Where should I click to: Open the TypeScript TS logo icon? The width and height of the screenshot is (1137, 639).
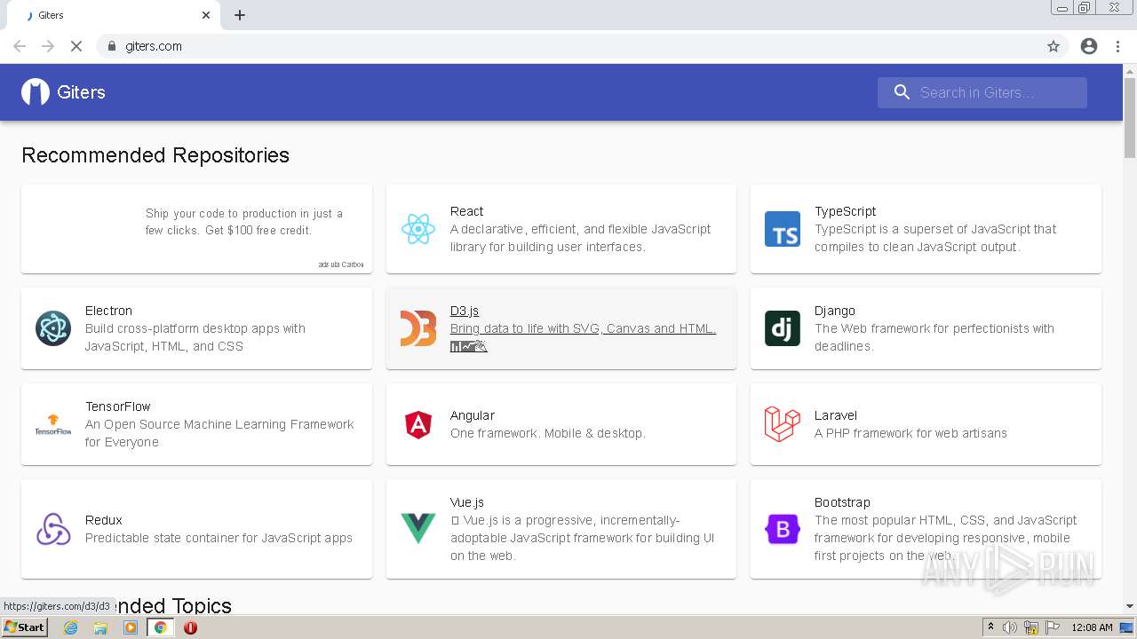click(783, 229)
